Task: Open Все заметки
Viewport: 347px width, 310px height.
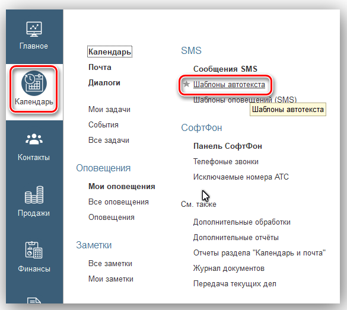Action: coord(110,264)
